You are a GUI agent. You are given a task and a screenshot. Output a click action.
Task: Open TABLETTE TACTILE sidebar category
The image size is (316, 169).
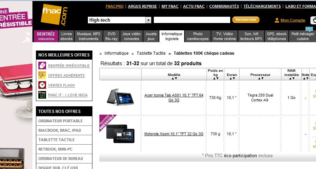[x=64, y=140]
